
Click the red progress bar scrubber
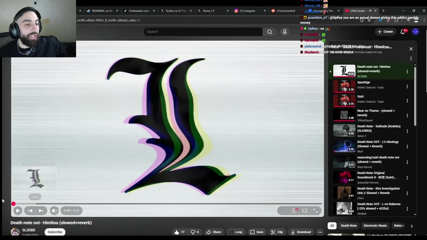[13, 204]
